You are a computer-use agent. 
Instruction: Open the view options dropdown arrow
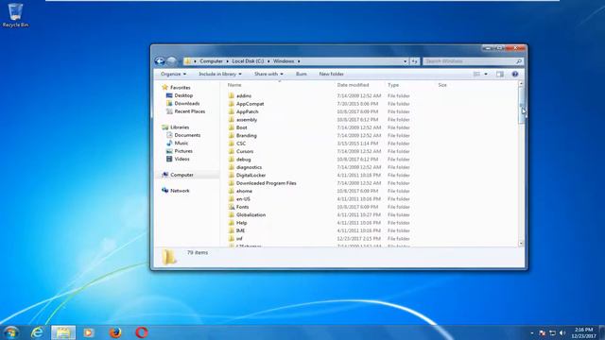point(486,74)
